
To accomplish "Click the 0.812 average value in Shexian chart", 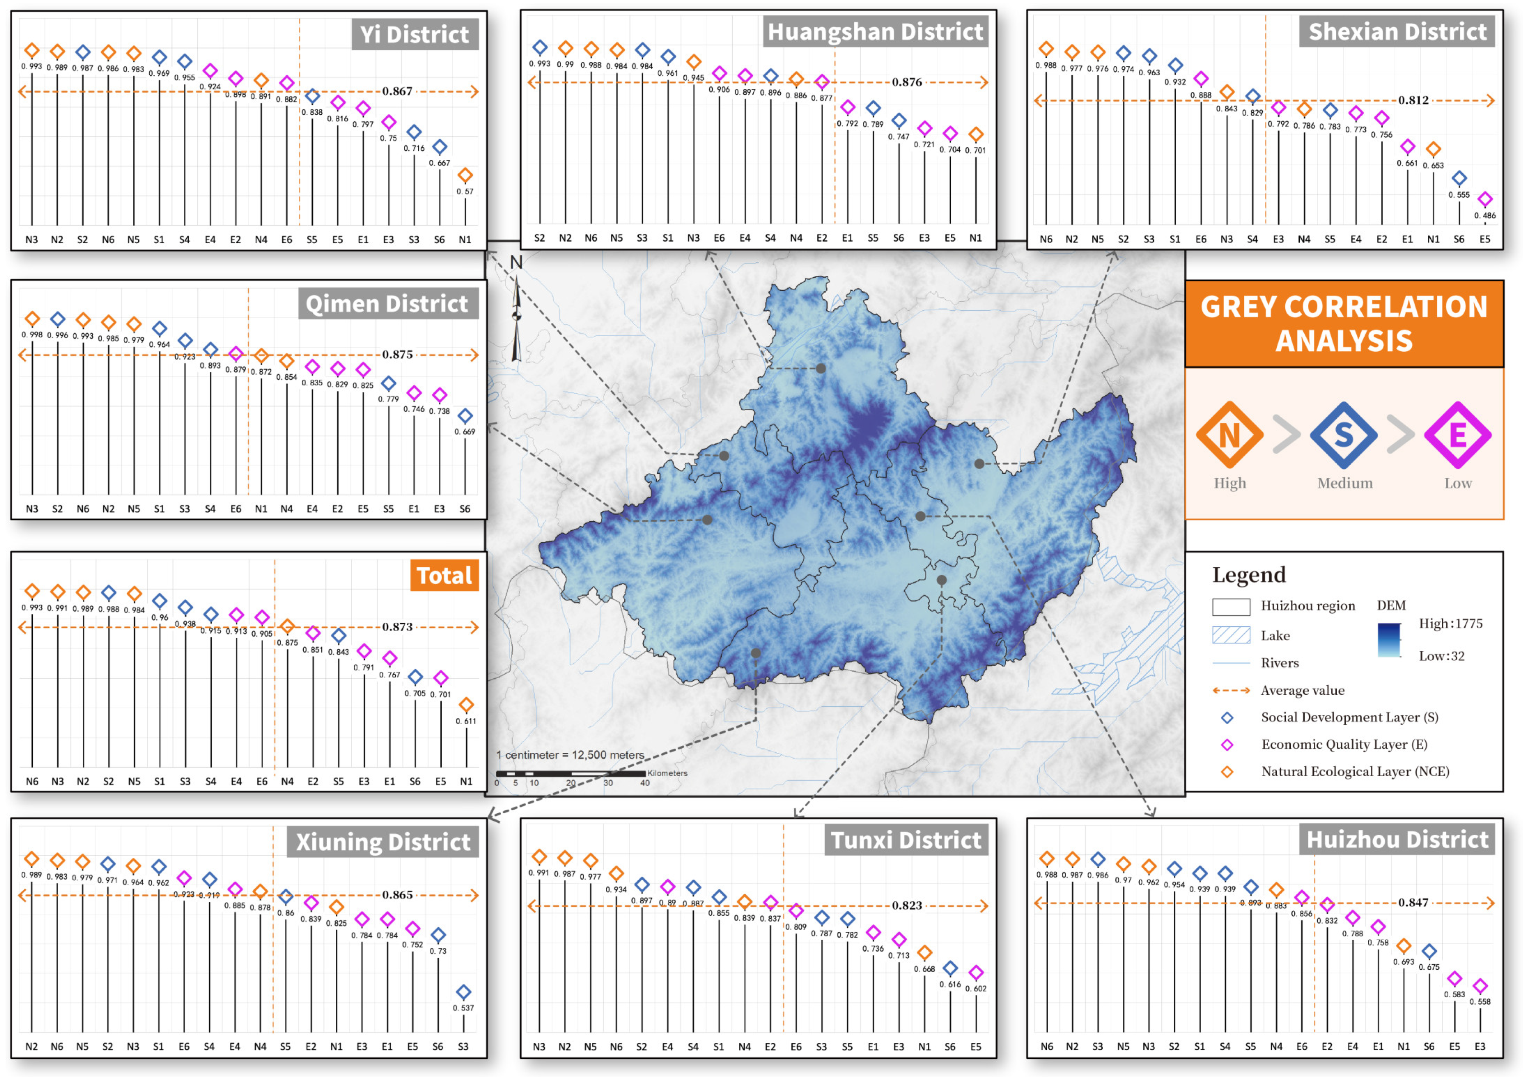I will (x=1413, y=100).
